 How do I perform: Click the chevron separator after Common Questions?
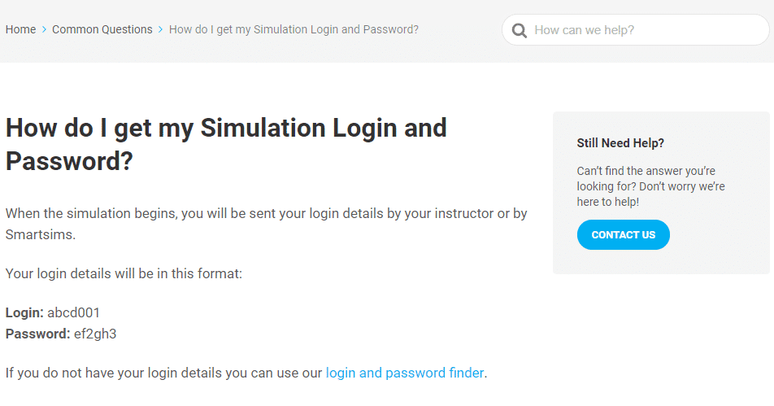tap(161, 30)
